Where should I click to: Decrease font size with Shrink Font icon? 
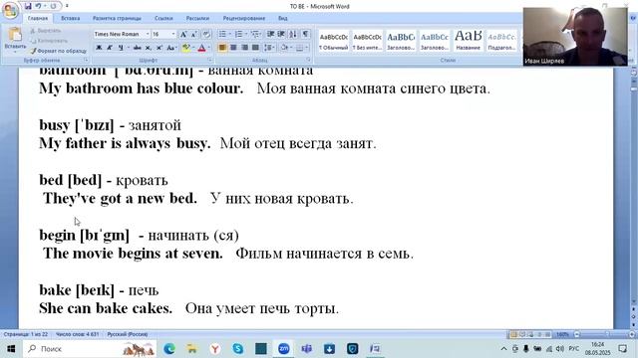194,34
